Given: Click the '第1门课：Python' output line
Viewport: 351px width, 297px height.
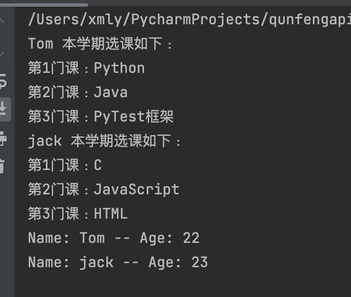Looking at the screenshot, I should tap(87, 68).
